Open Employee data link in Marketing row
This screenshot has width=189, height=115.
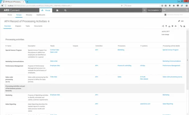(x=55, y=95)
